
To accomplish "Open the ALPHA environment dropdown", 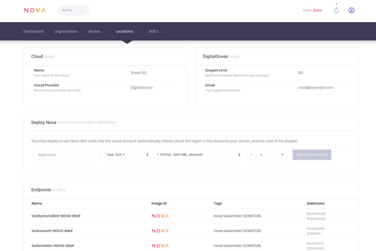I will (x=73, y=10).
